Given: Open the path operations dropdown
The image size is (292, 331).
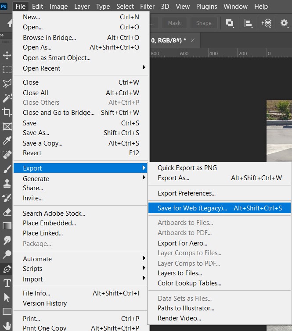Looking at the screenshot, I should (x=230, y=23).
